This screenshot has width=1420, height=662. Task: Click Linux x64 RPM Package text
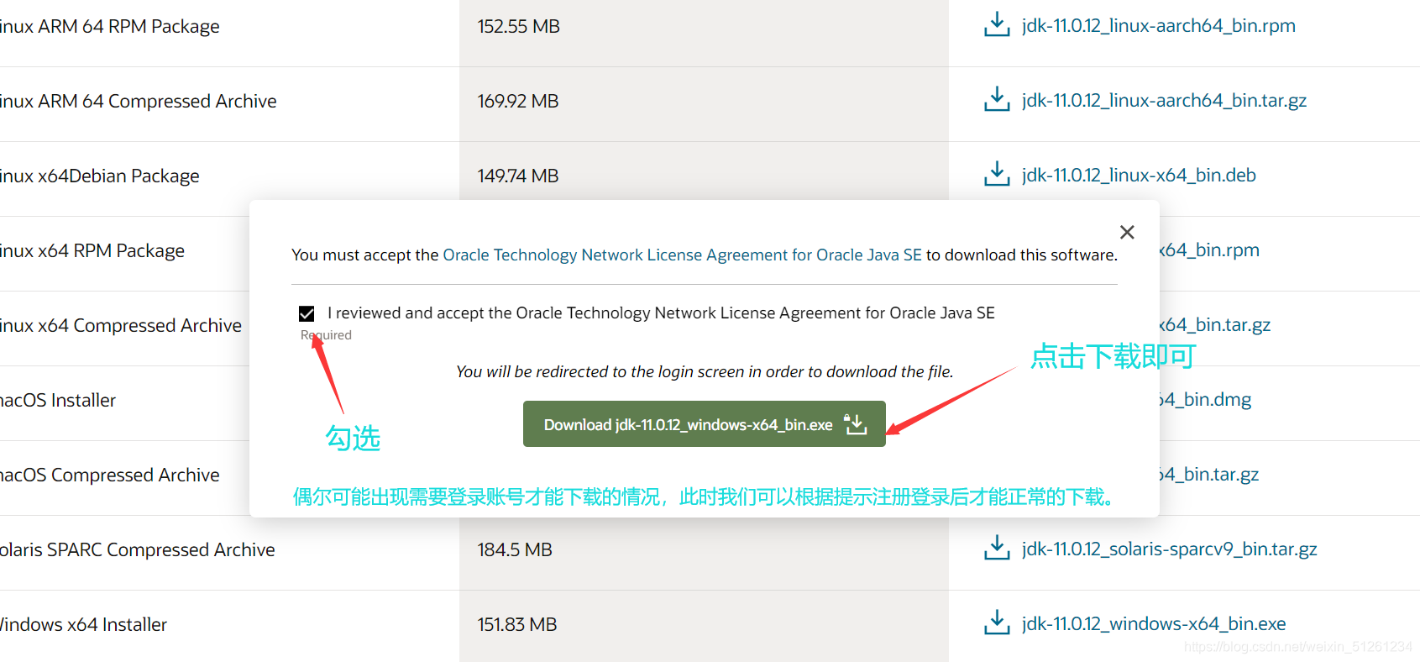[x=92, y=251]
